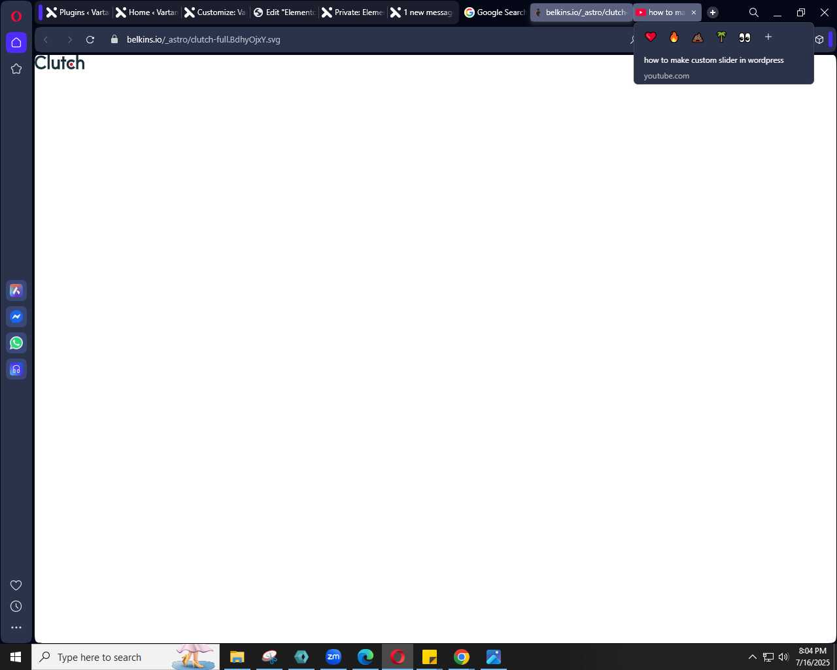The height and width of the screenshot is (670, 837).
Task: Select the belkins.io clutch svg tab
Action: tap(581, 12)
